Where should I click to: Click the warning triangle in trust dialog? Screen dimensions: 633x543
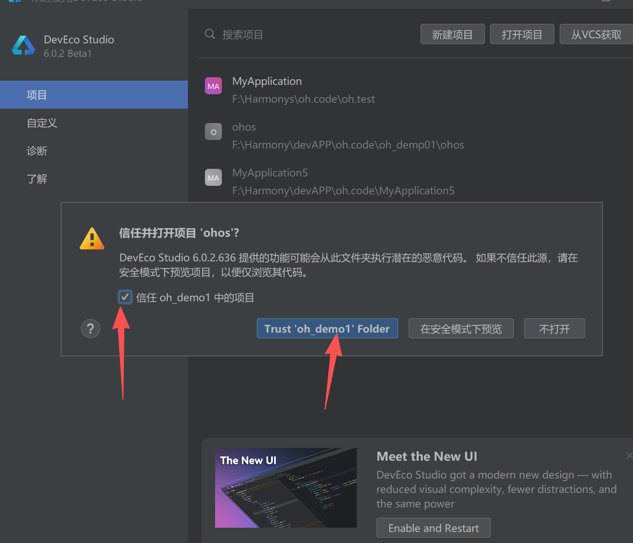point(92,238)
